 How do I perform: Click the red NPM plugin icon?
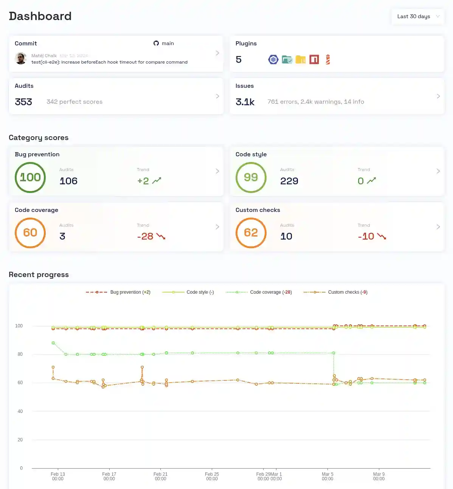pos(314,59)
